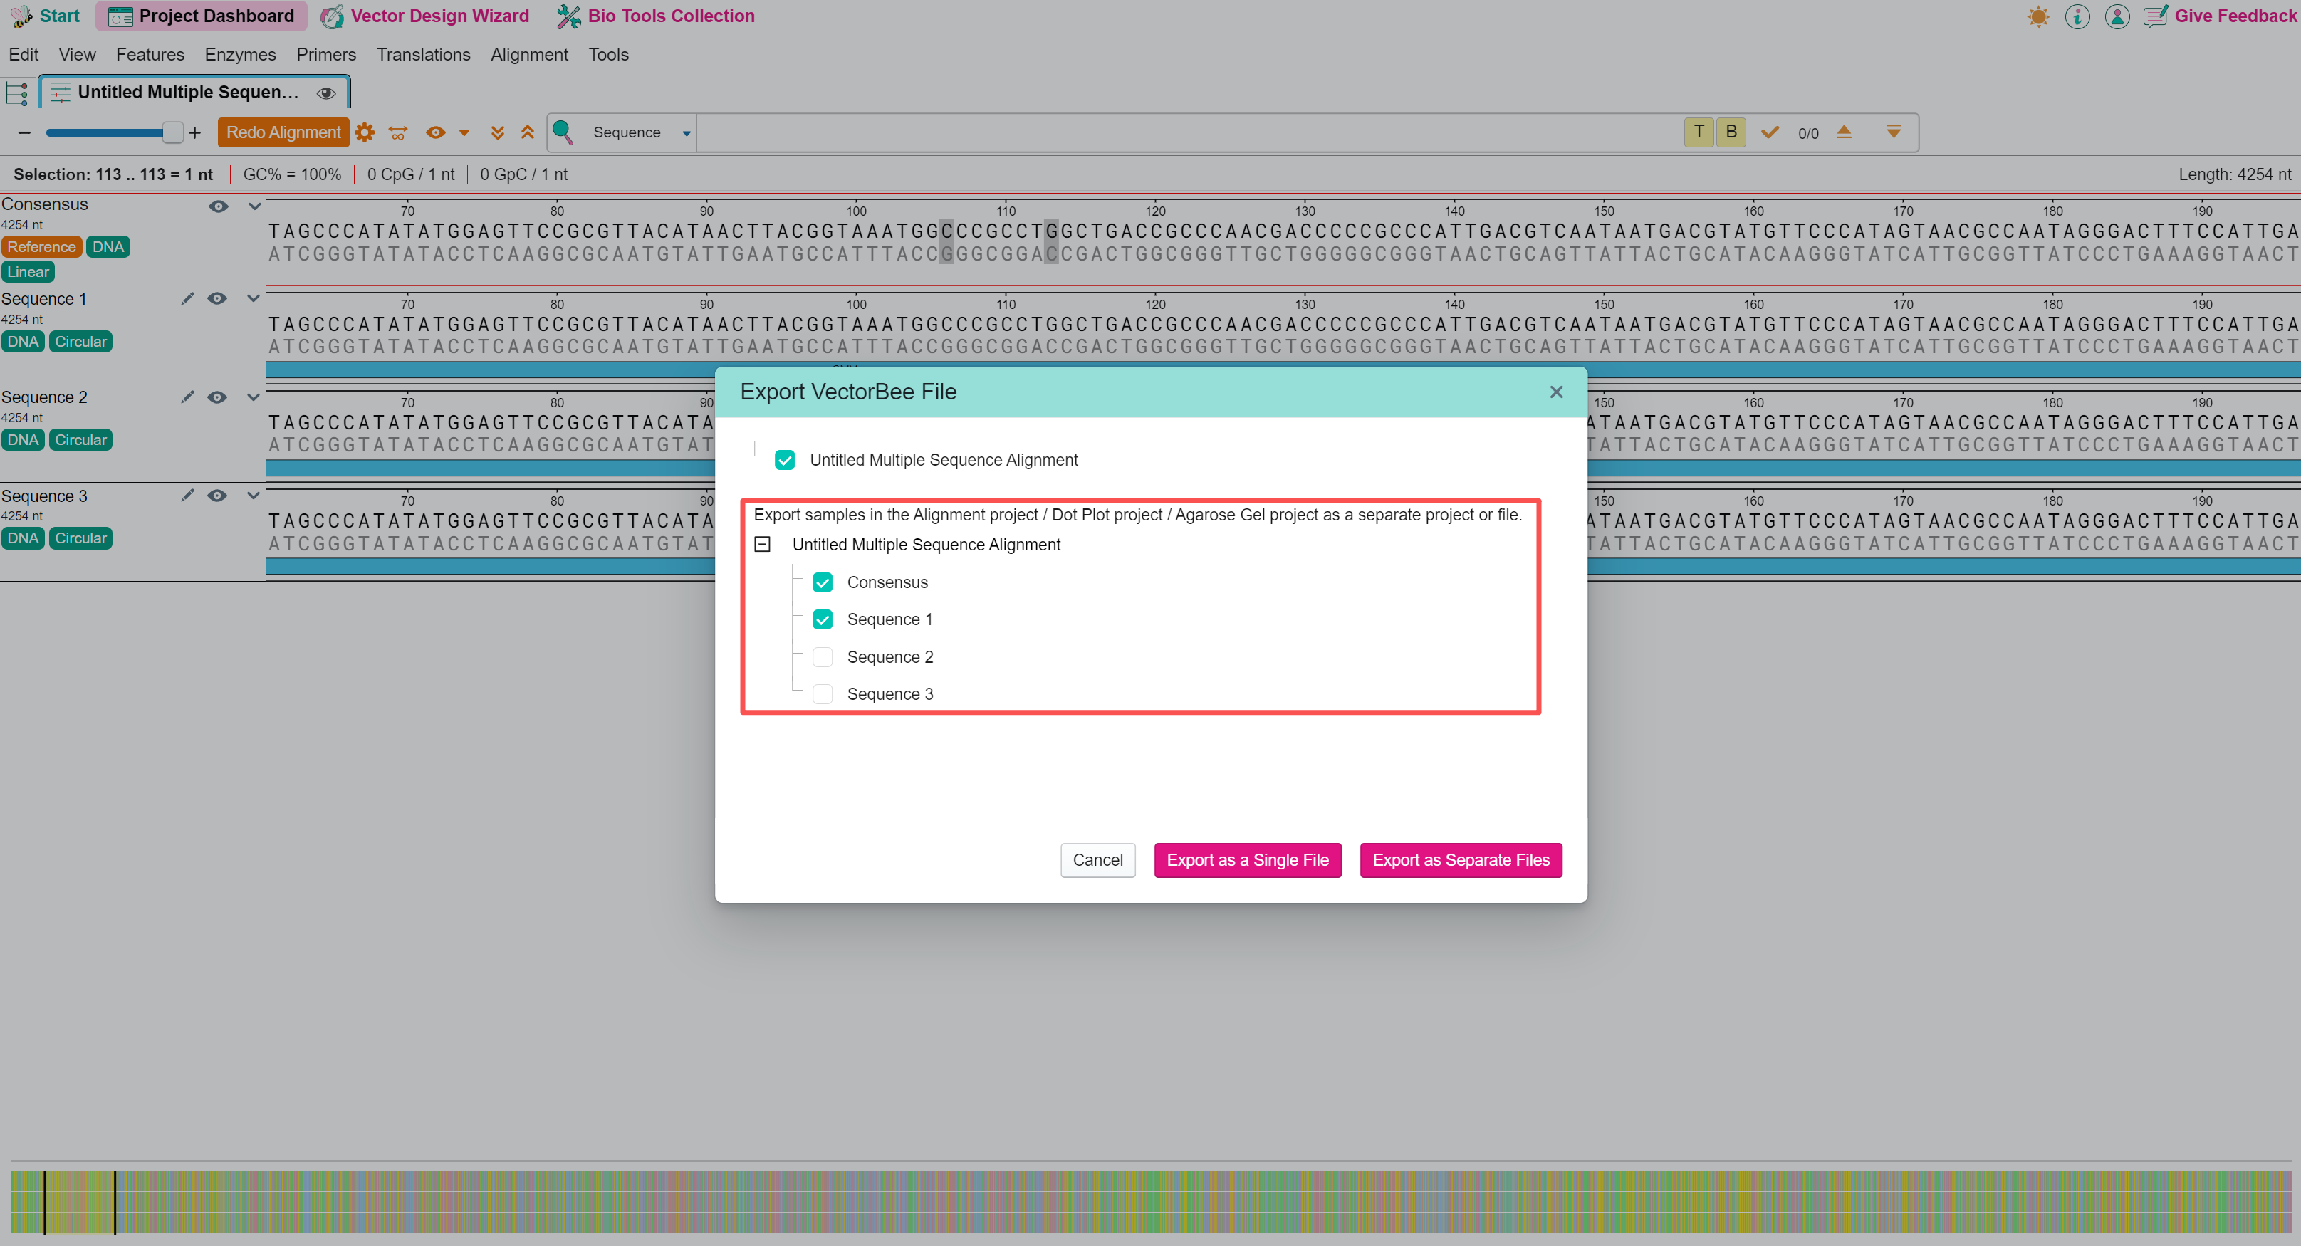Click the sun theme icon

(2038, 16)
